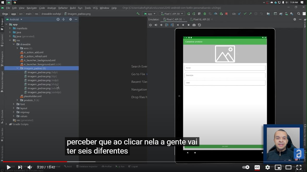Toggle closed captions CC button
The image size is (307, 172).
click(257, 167)
